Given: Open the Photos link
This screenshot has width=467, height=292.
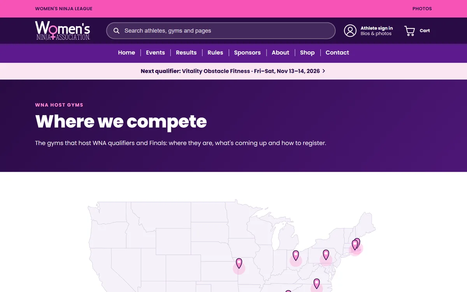Looking at the screenshot, I should pos(422,9).
